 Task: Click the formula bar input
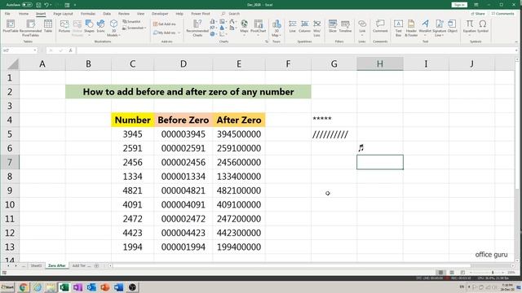pos(296,50)
